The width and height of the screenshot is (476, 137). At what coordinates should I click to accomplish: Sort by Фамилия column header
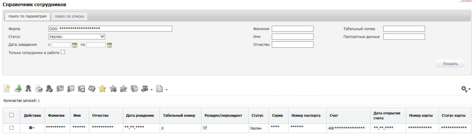click(56, 115)
